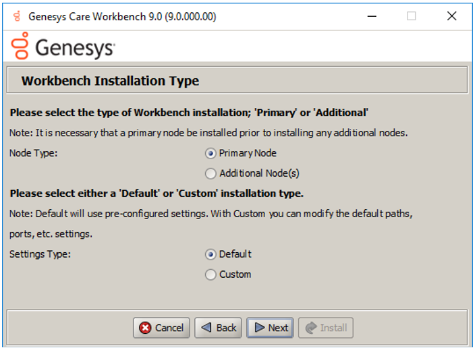Click the disabled Install button
Screen dimensions: 475x350
pyautogui.click(x=326, y=328)
